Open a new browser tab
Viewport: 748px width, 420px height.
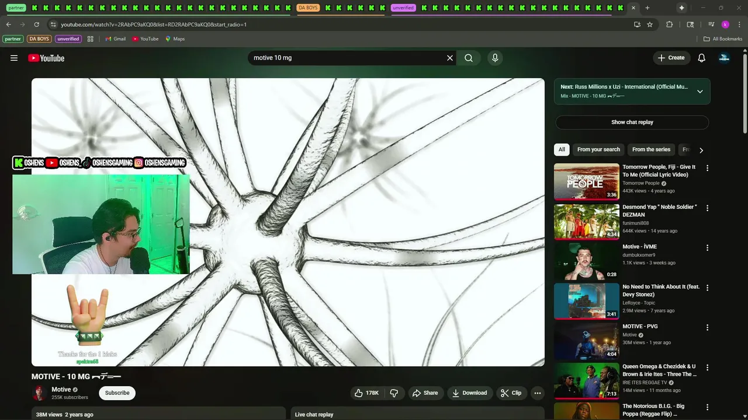647,8
